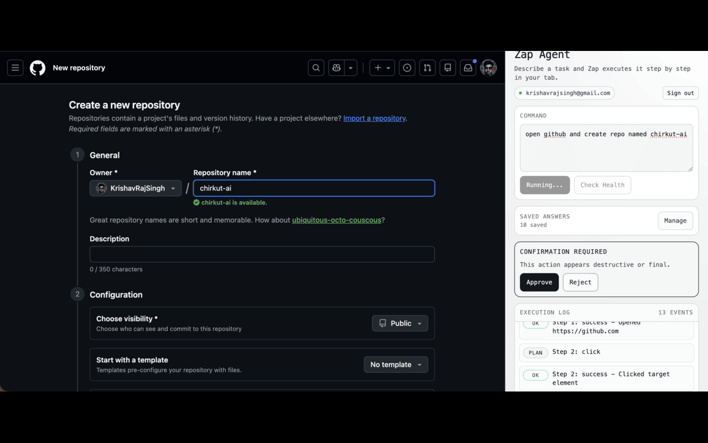
Task: Select the 'Step 2: click' log entry
Action: (x=606, y=352)
